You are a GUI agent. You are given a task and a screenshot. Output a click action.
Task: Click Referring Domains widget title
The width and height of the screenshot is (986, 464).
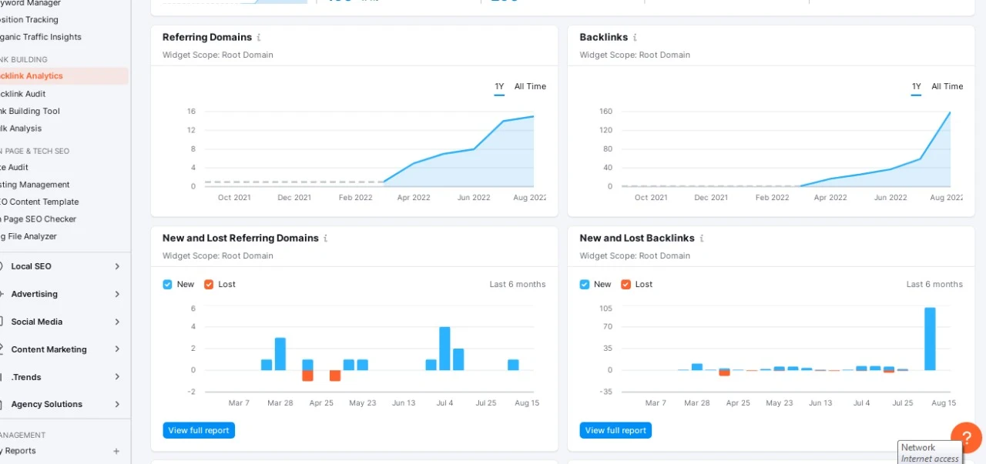tap(207, 37)
